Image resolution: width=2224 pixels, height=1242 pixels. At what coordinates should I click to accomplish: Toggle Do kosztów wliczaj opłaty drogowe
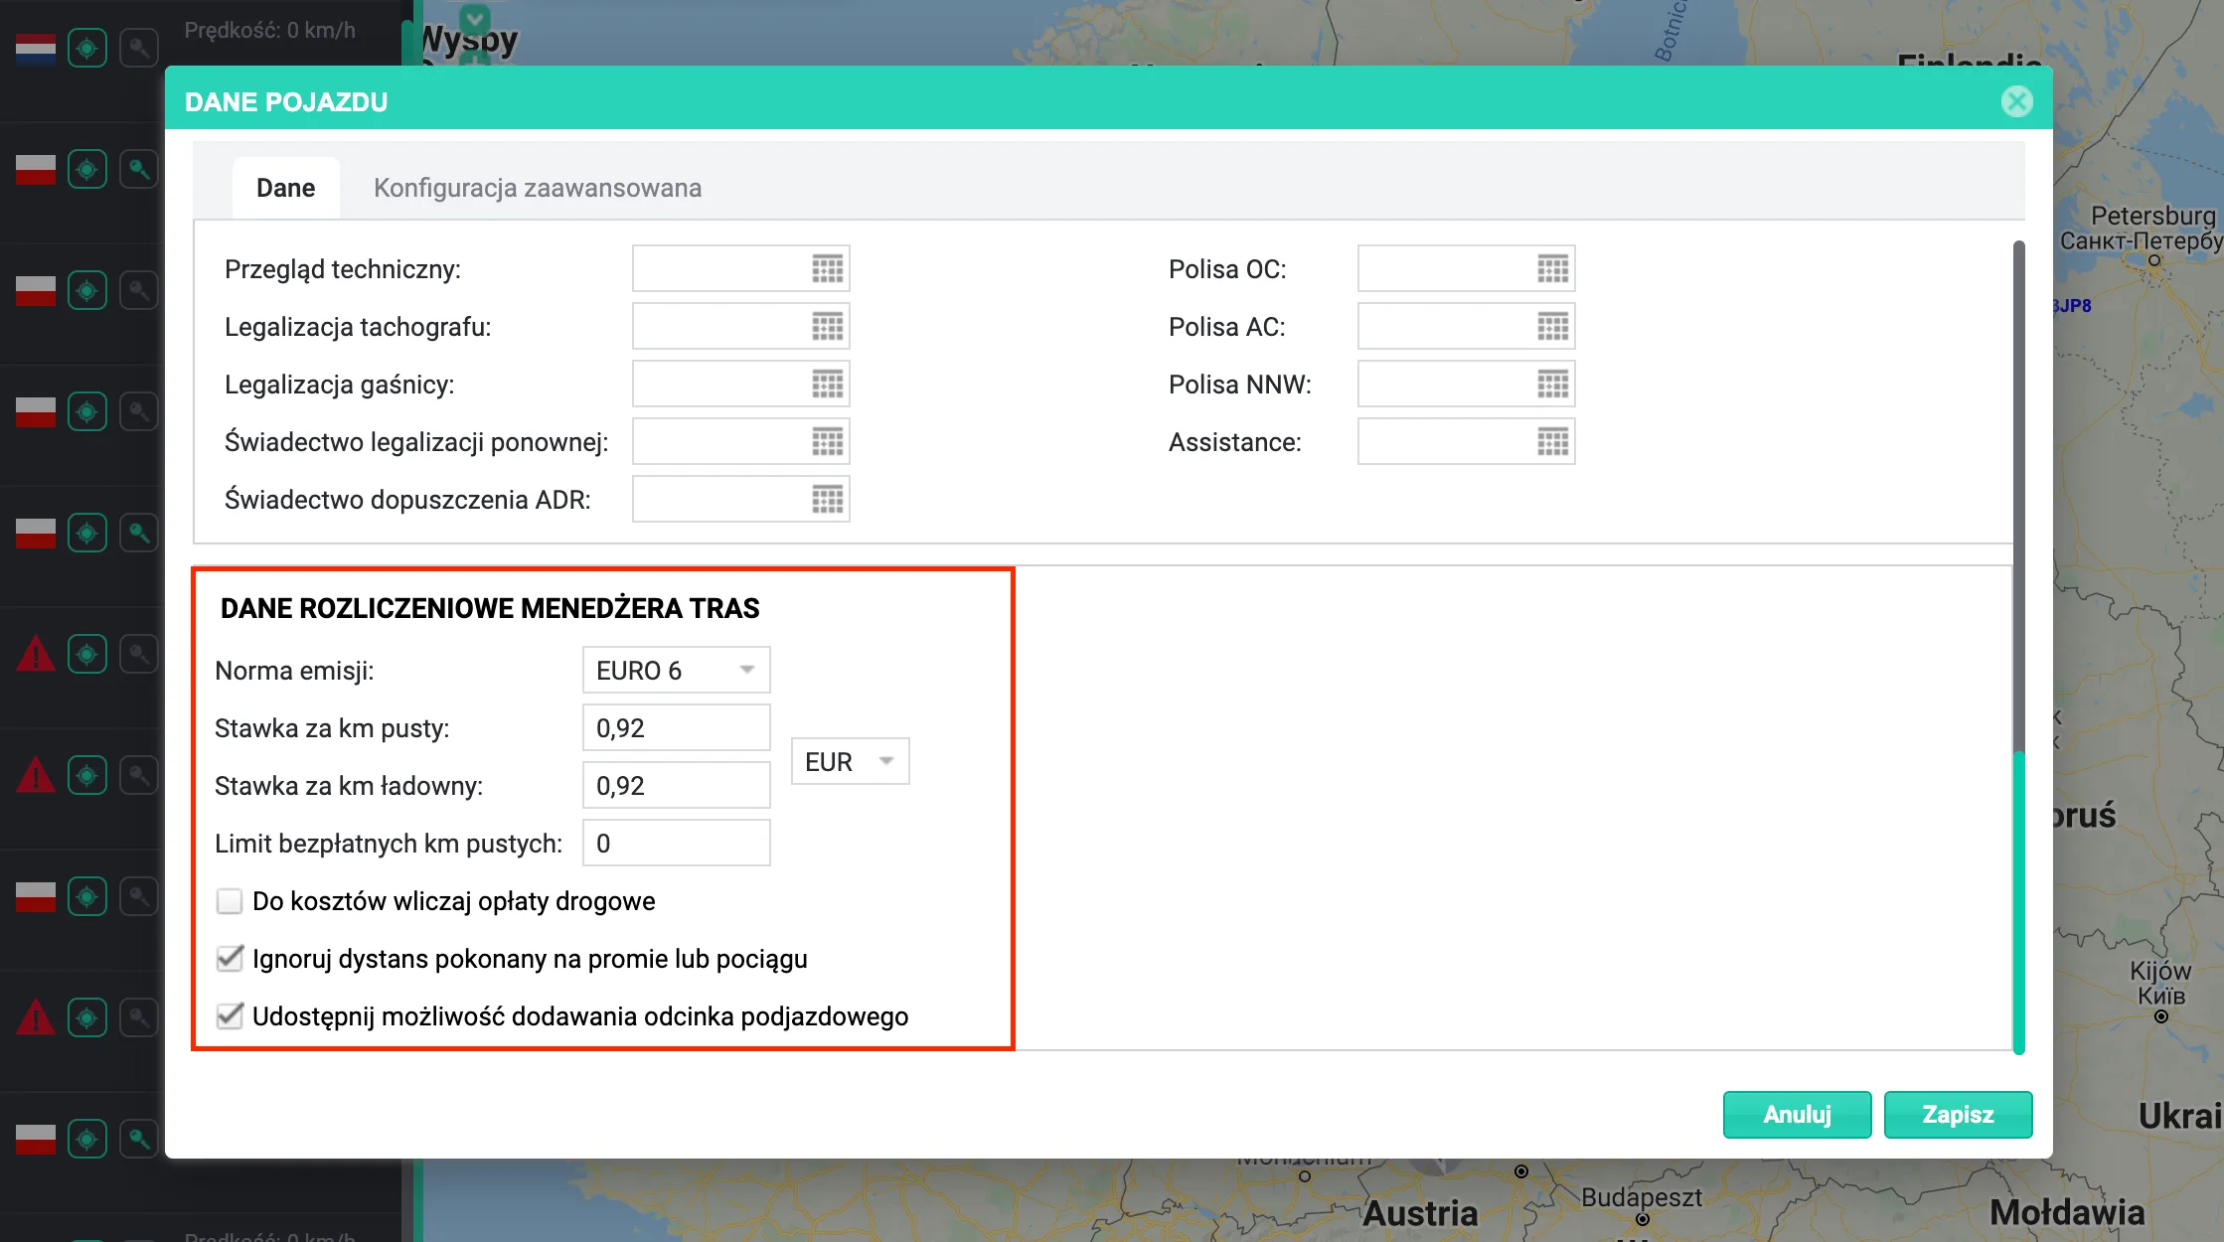pyautogui.click(x=230, y=901)
